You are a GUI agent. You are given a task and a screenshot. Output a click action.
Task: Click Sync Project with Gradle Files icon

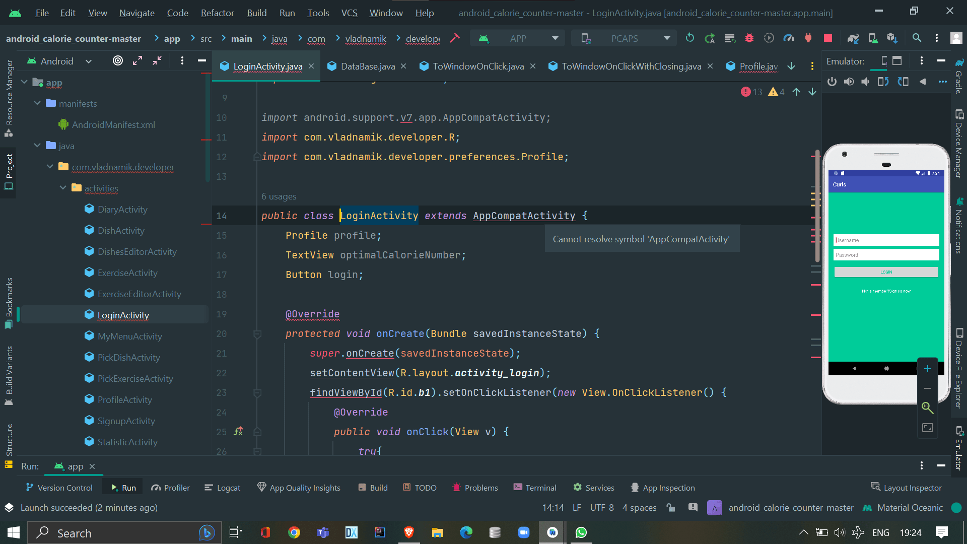point(853,38)
